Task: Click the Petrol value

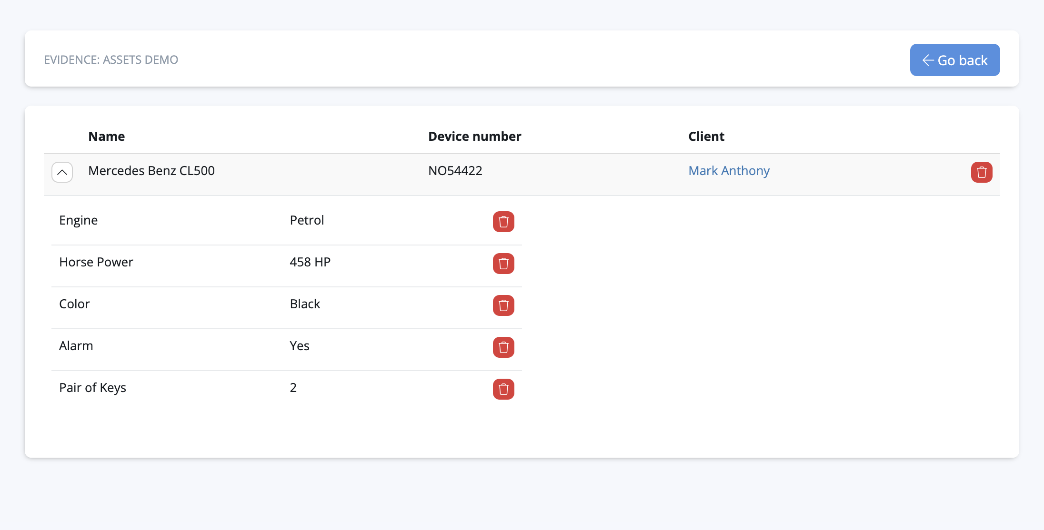Action: pyautogui.click(x=307, y=220)
